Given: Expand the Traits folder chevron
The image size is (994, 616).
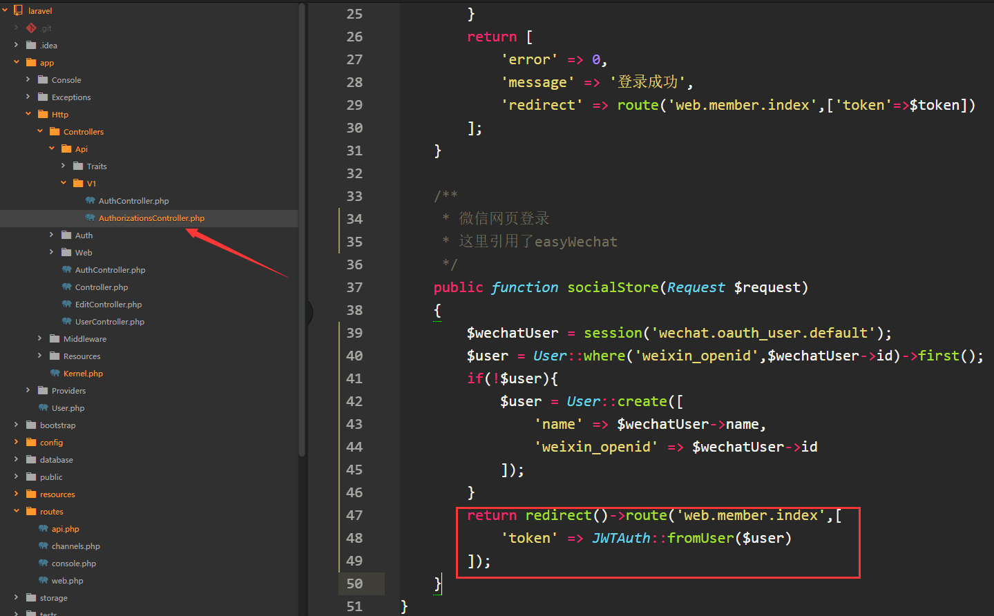Looking at the screenshot, I should [63, 166].
